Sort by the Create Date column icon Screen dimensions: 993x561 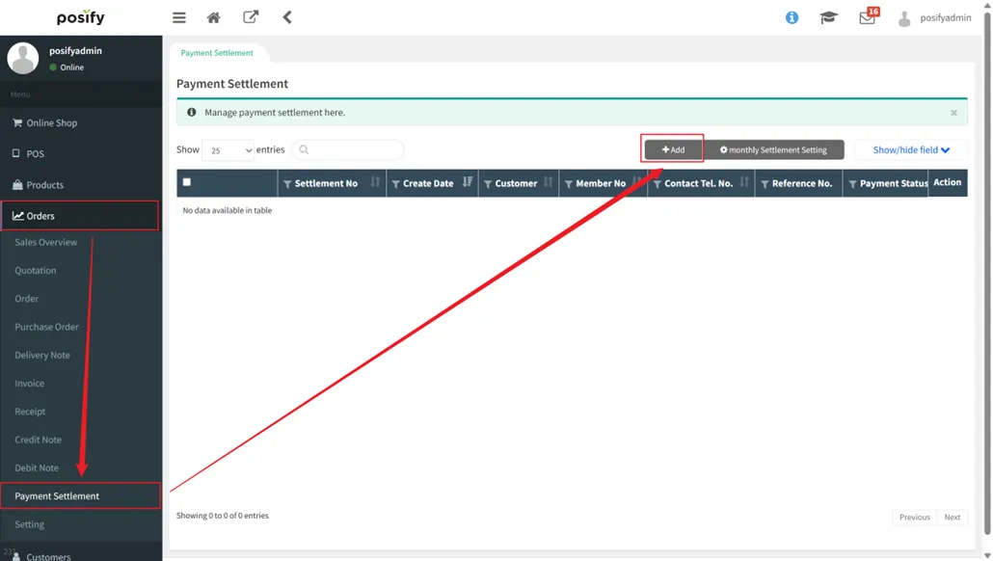[x=468, y=182]
